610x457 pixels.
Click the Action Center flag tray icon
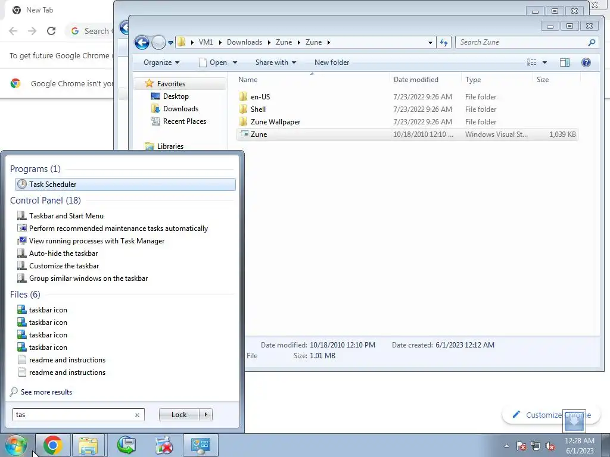521,446
